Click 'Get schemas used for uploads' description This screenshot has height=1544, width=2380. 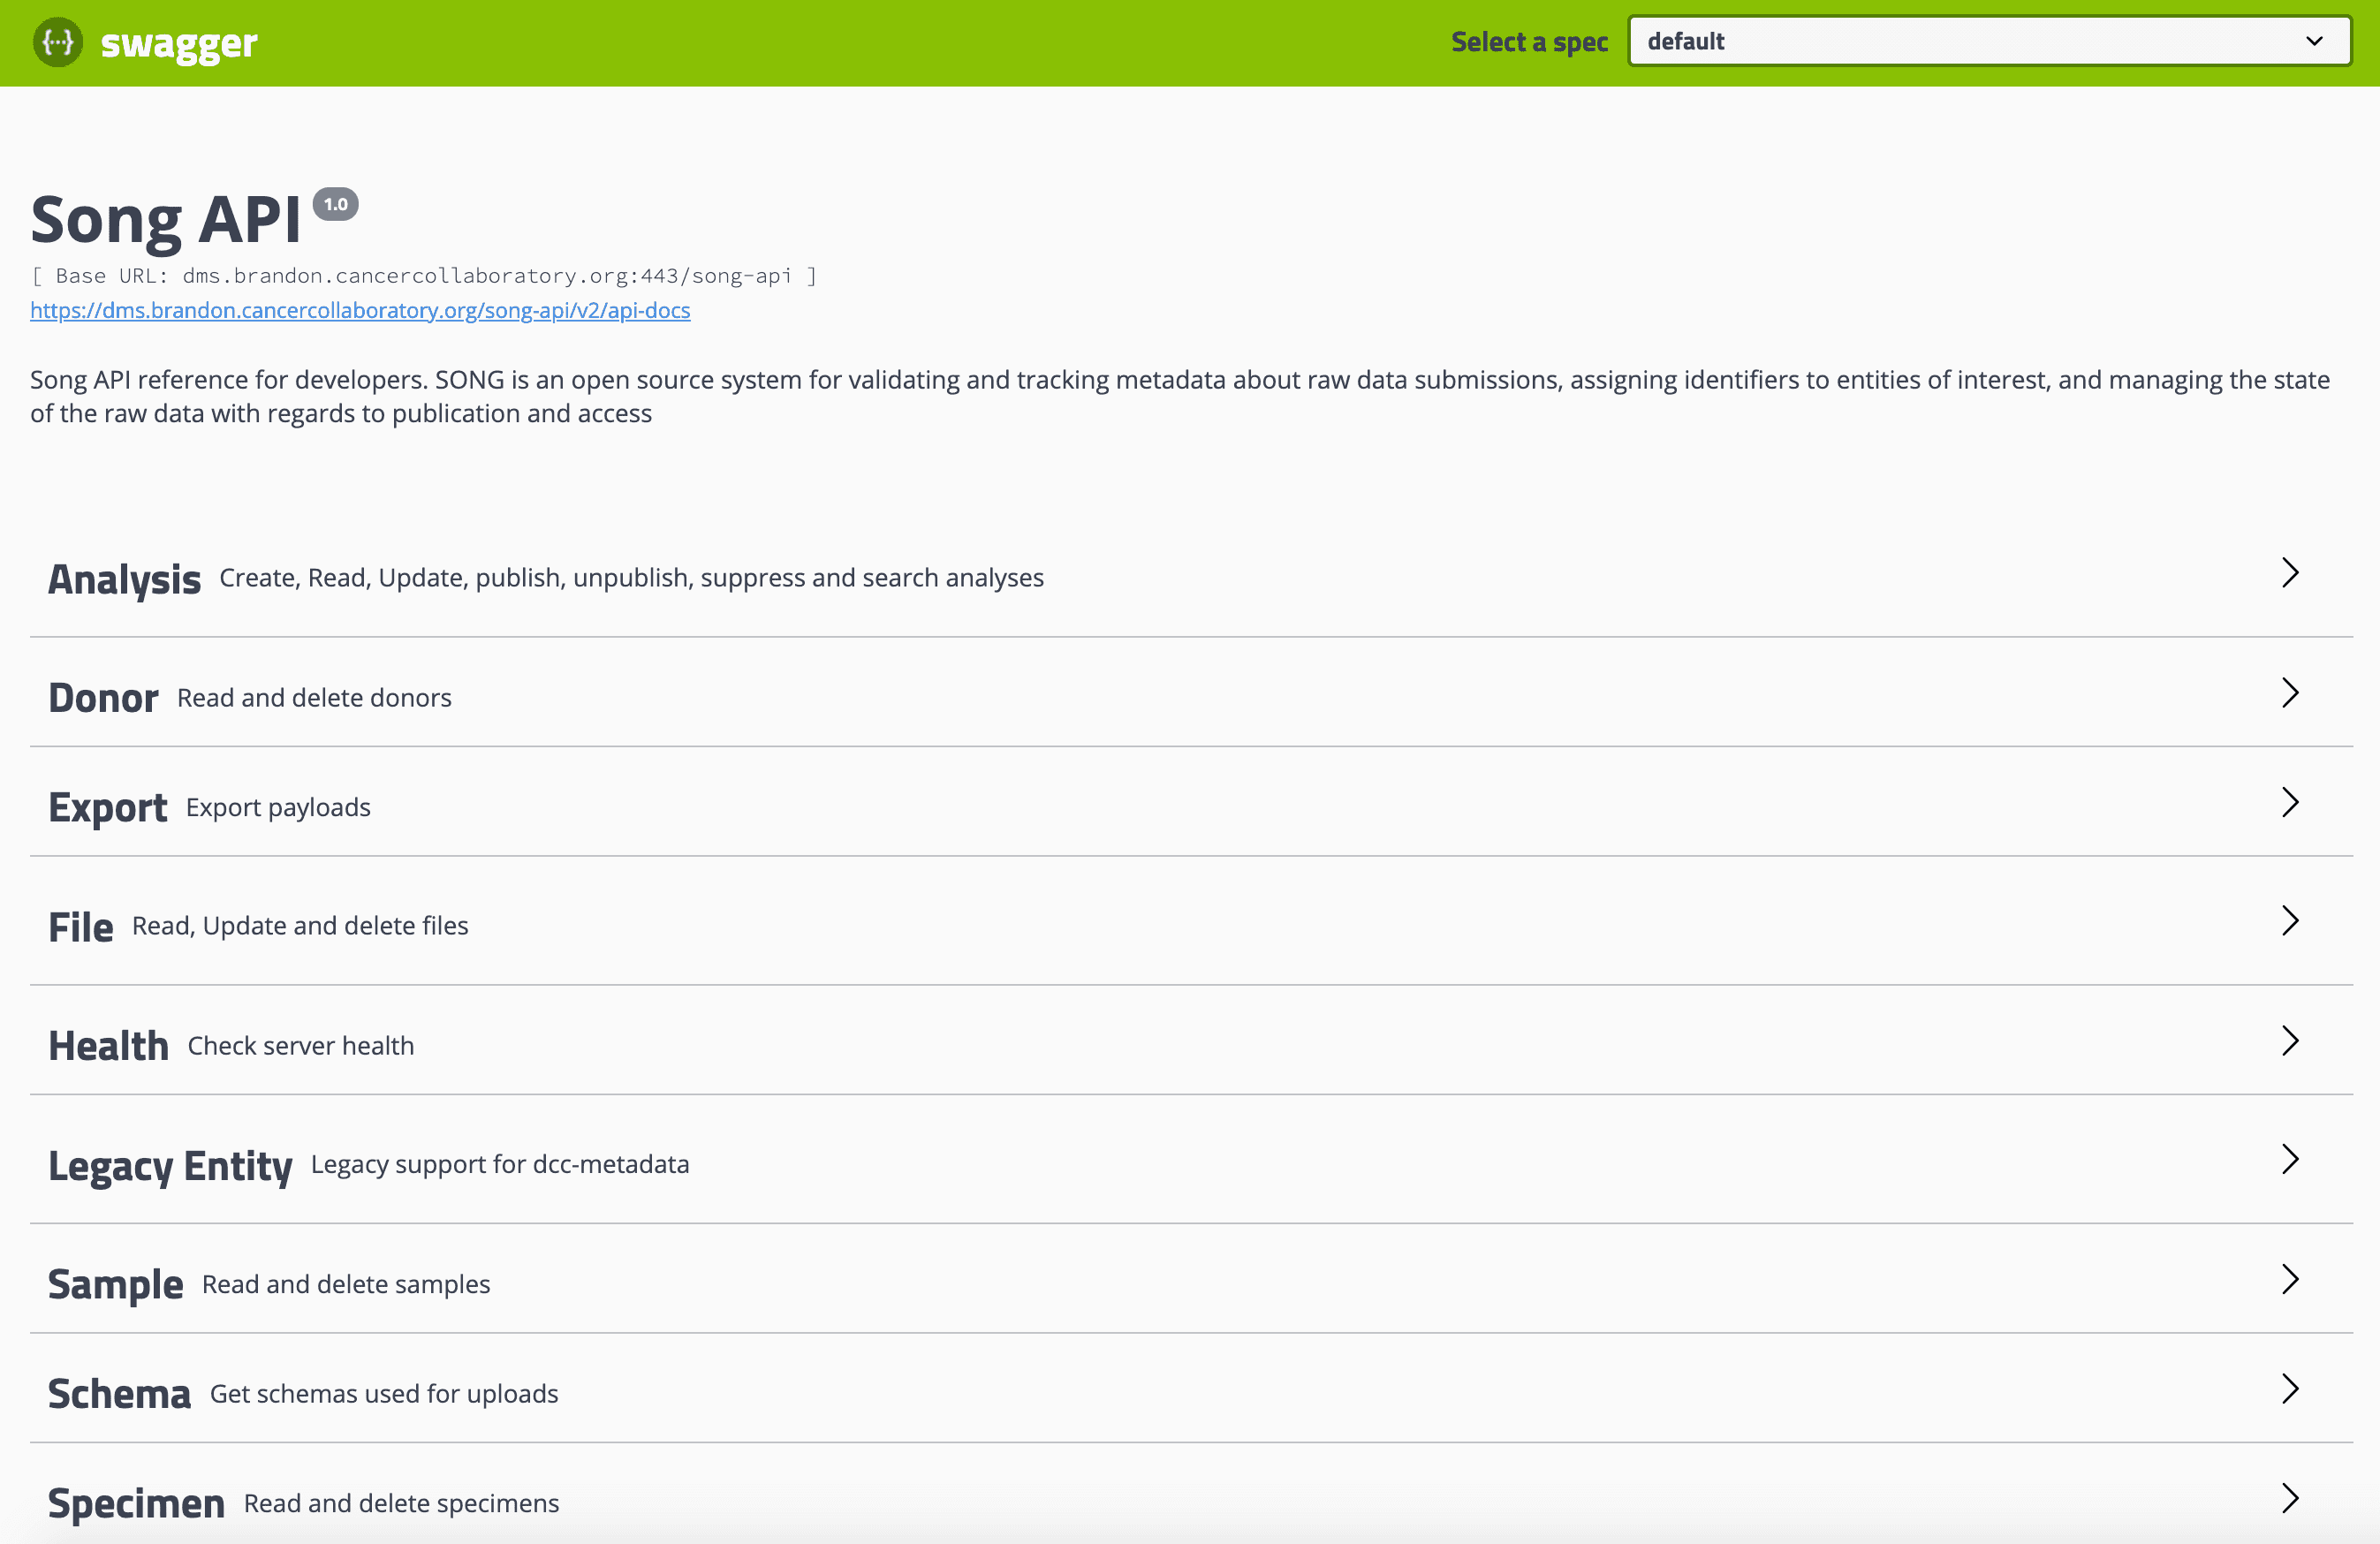coord(385,1394)
